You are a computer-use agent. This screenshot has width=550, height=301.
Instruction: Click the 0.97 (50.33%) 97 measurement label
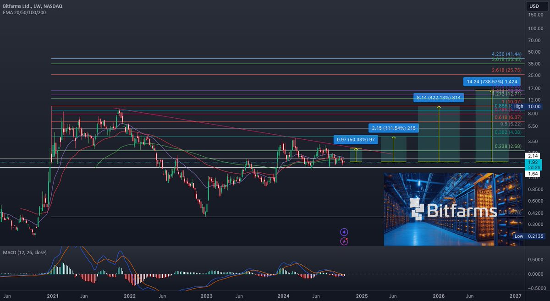[356, 139]
